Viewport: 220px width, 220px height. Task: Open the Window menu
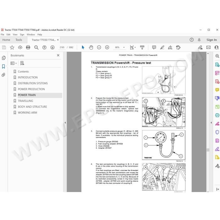[31, 35]
